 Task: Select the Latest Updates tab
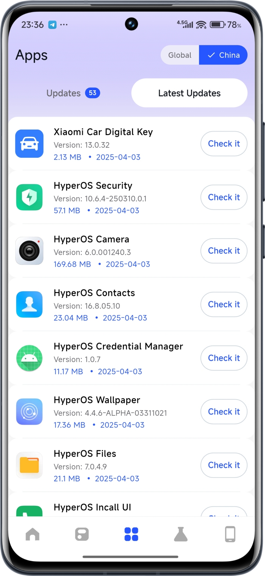189,93
